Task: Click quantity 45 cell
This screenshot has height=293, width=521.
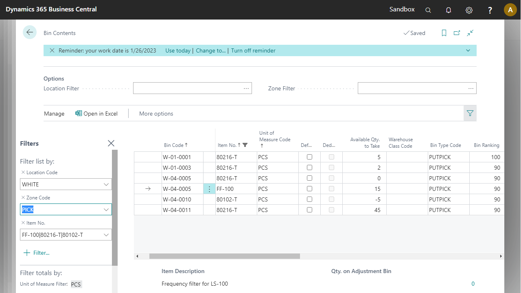Action: coord(364,210)
